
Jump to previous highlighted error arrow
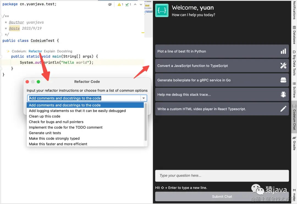click(135, 4)
